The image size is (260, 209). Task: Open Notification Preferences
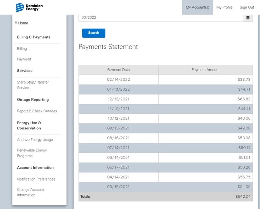[x=36, y=179]
